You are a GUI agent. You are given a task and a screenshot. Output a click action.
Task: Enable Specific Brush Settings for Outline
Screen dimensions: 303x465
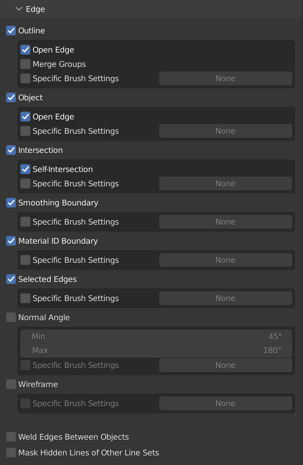(x=25, y=78)
